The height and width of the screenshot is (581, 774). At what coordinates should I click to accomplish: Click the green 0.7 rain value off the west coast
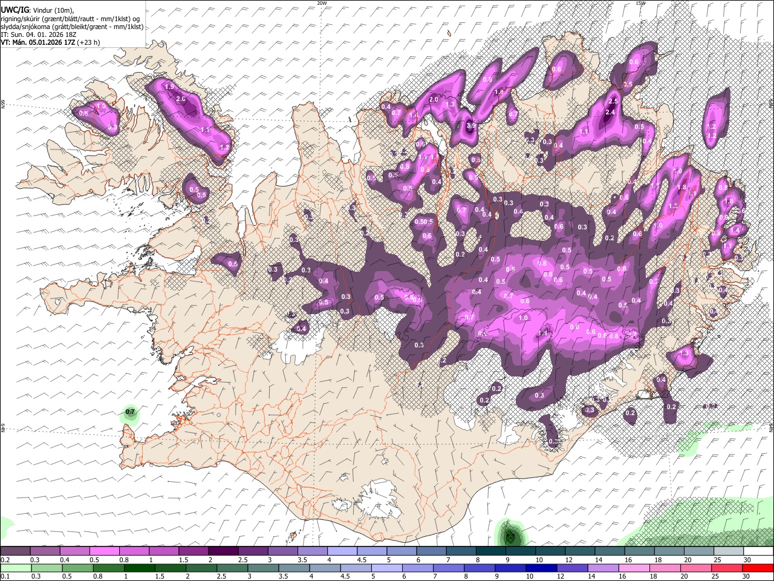130,412
